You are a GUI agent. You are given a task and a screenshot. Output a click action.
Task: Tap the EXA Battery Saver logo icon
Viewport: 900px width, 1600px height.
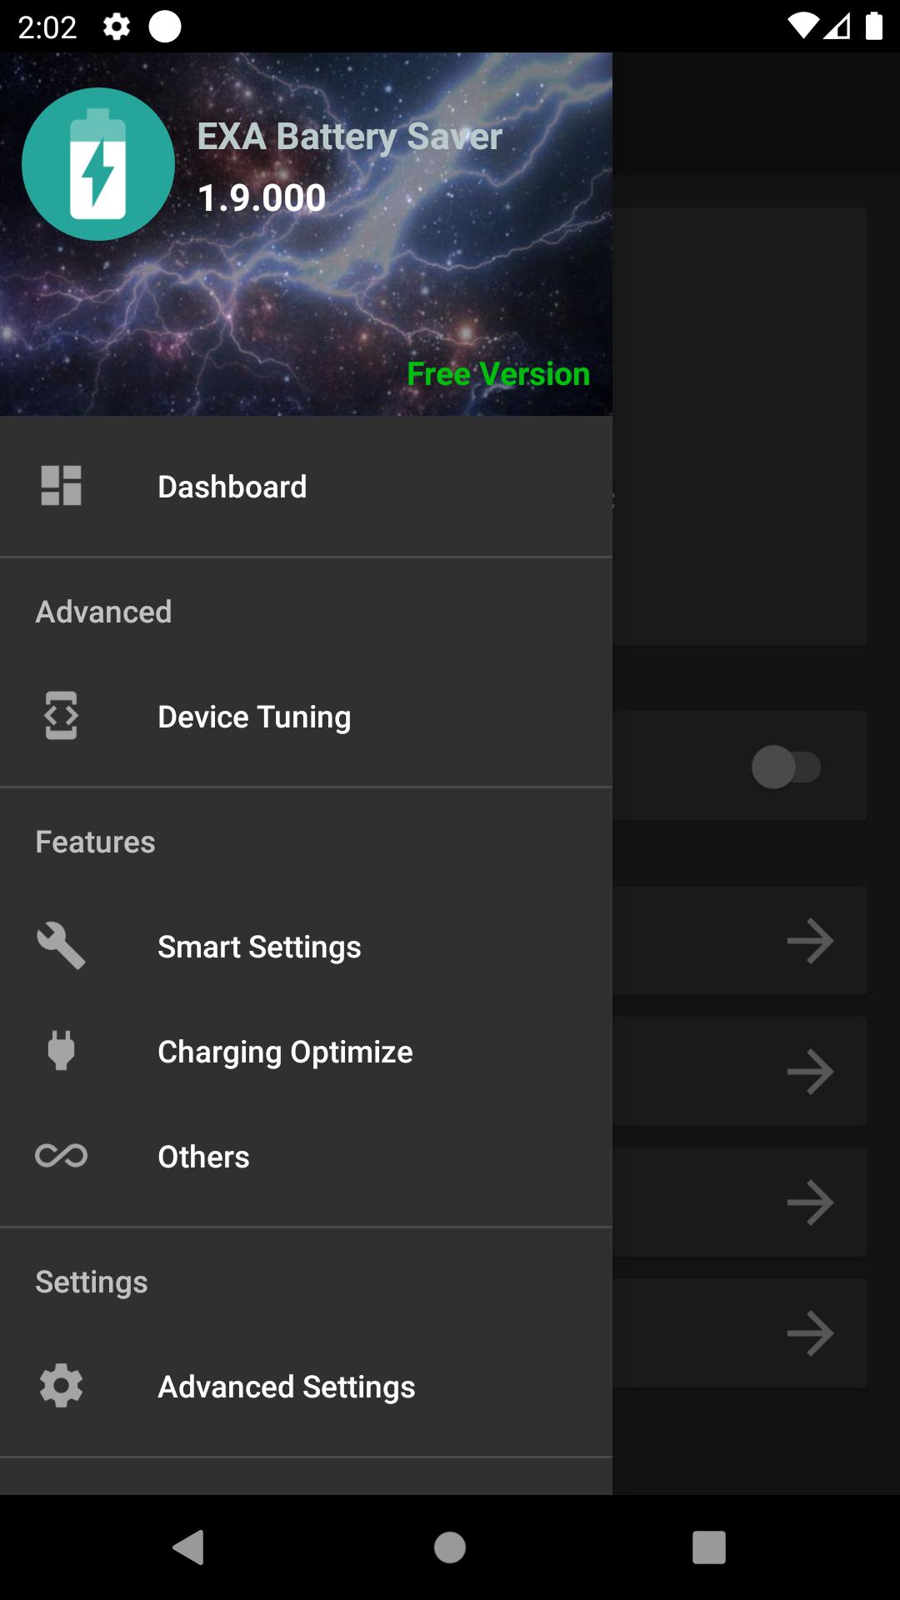98,164
